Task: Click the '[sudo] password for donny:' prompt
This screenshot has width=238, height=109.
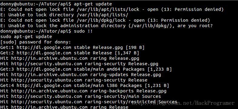Action: [x=36, y=42]
